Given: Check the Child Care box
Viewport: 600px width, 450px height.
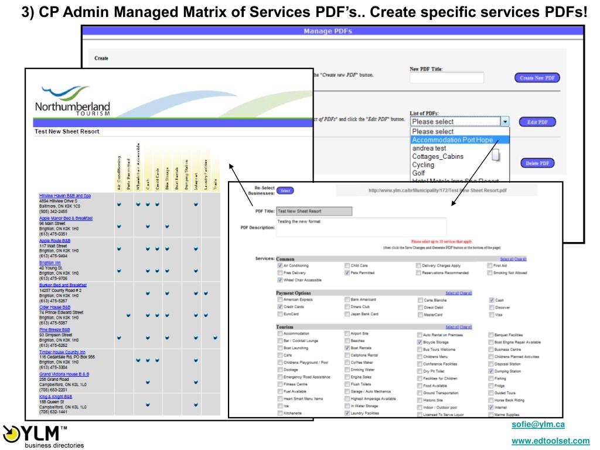Looking at the screenshot, I should click(x=347, y=265).
